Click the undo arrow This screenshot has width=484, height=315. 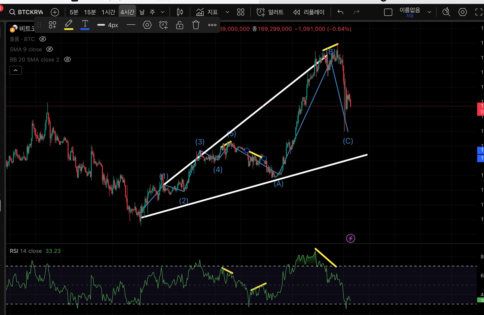(340, 12)
